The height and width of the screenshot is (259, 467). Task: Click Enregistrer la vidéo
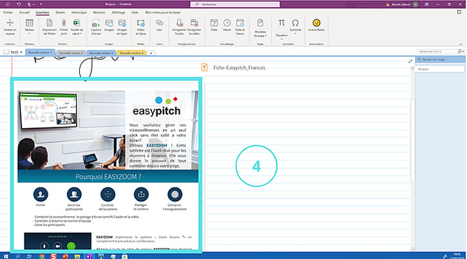point(194,27)
